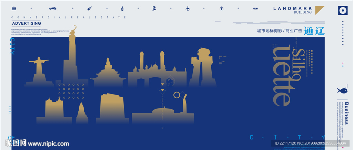Click the pagoda temple silhouette
This screenshot has height=150, width=353.
pyautogui.click(x=108, y=72)
